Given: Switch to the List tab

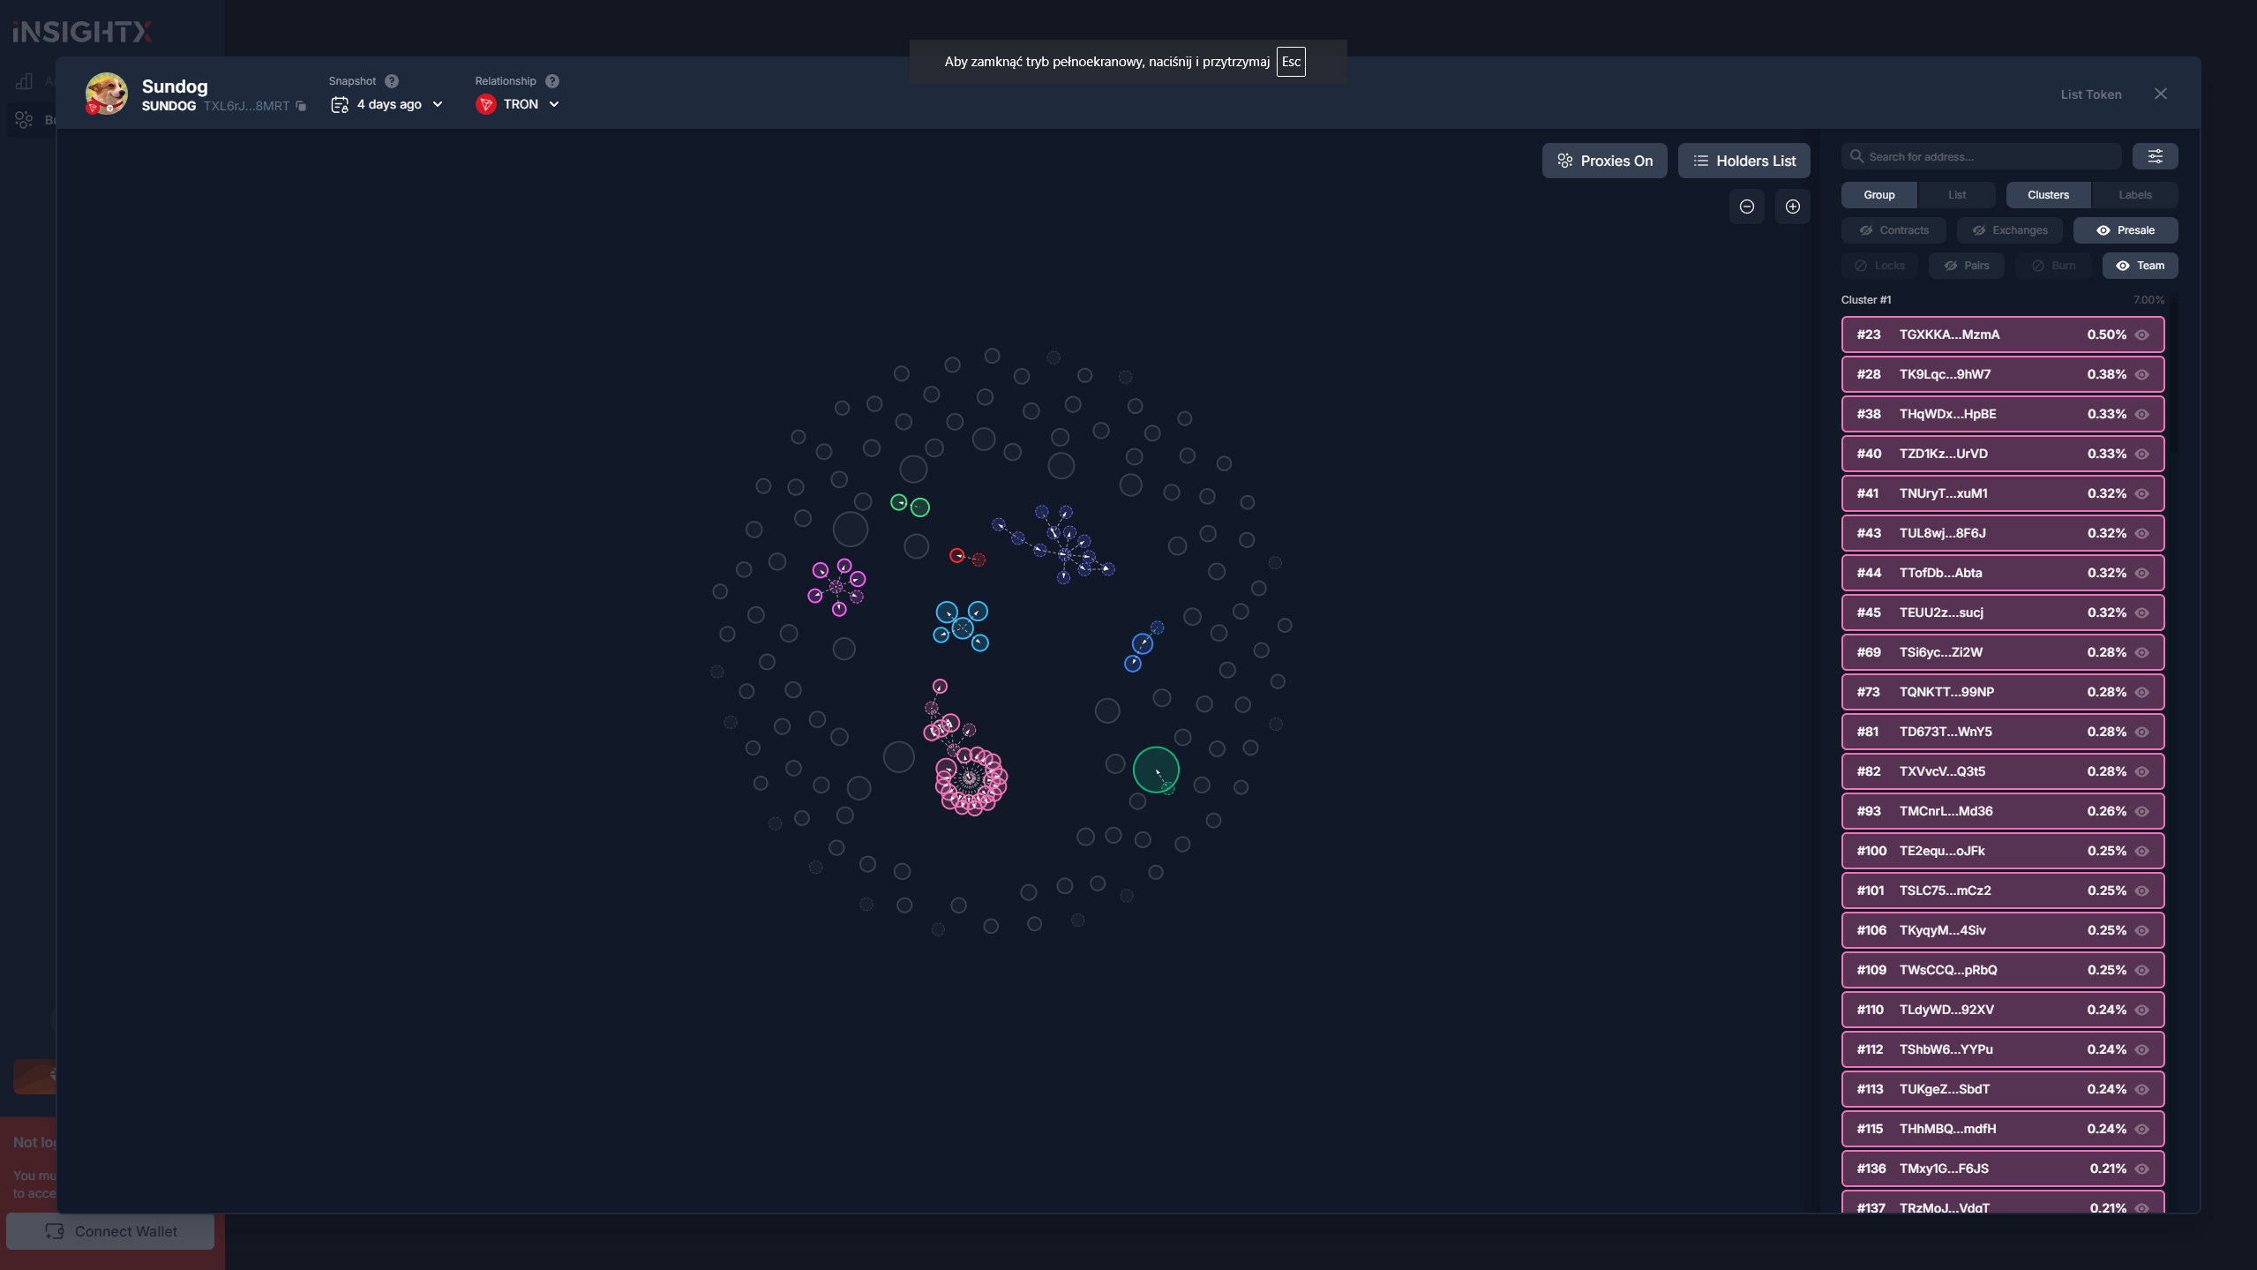Looking at the screenshot, I should coord(1956,195).
